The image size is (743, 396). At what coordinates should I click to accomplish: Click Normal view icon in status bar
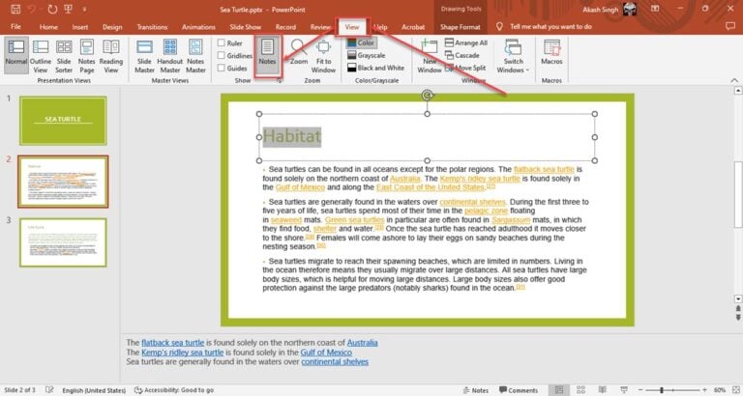[559, 390]
